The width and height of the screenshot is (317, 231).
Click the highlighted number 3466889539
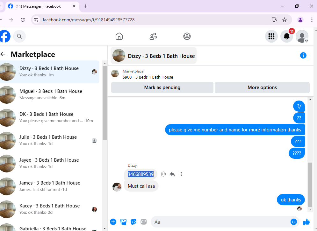click(x=140, y=174)
